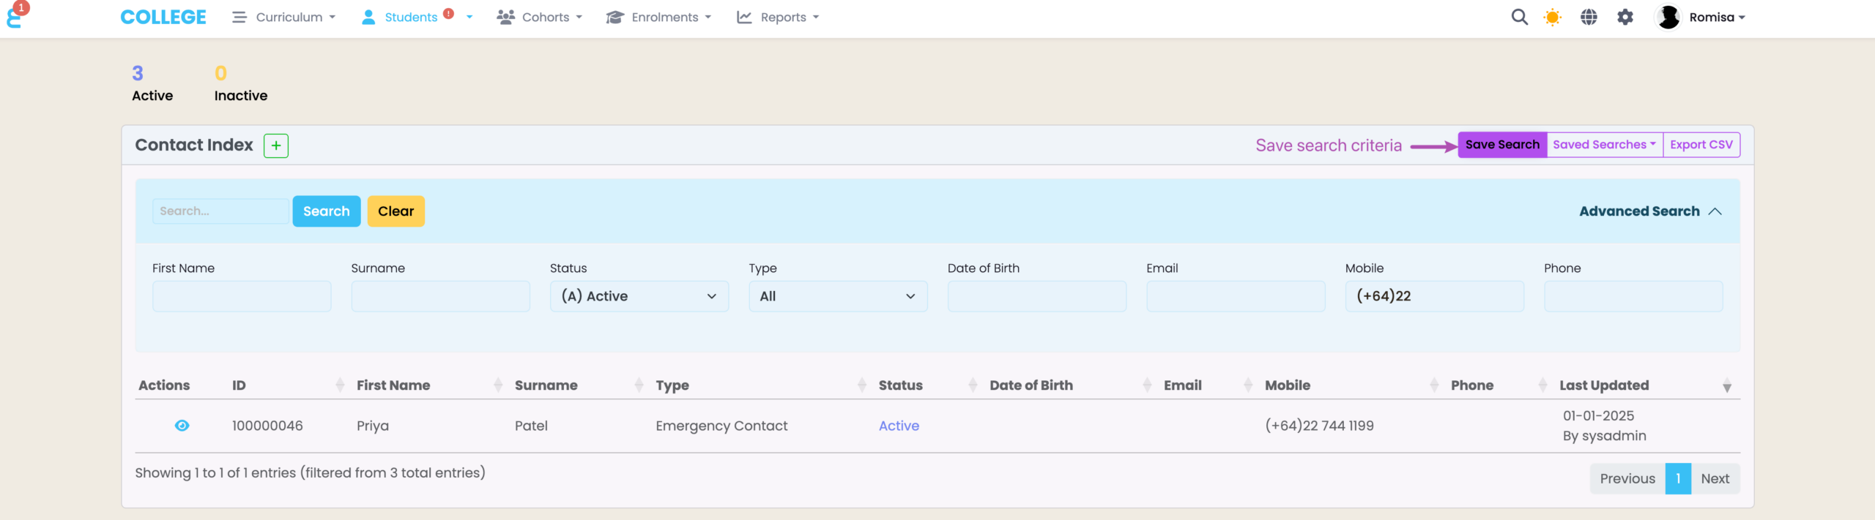Click the app logo with notification badge

[x=15, y=16]
